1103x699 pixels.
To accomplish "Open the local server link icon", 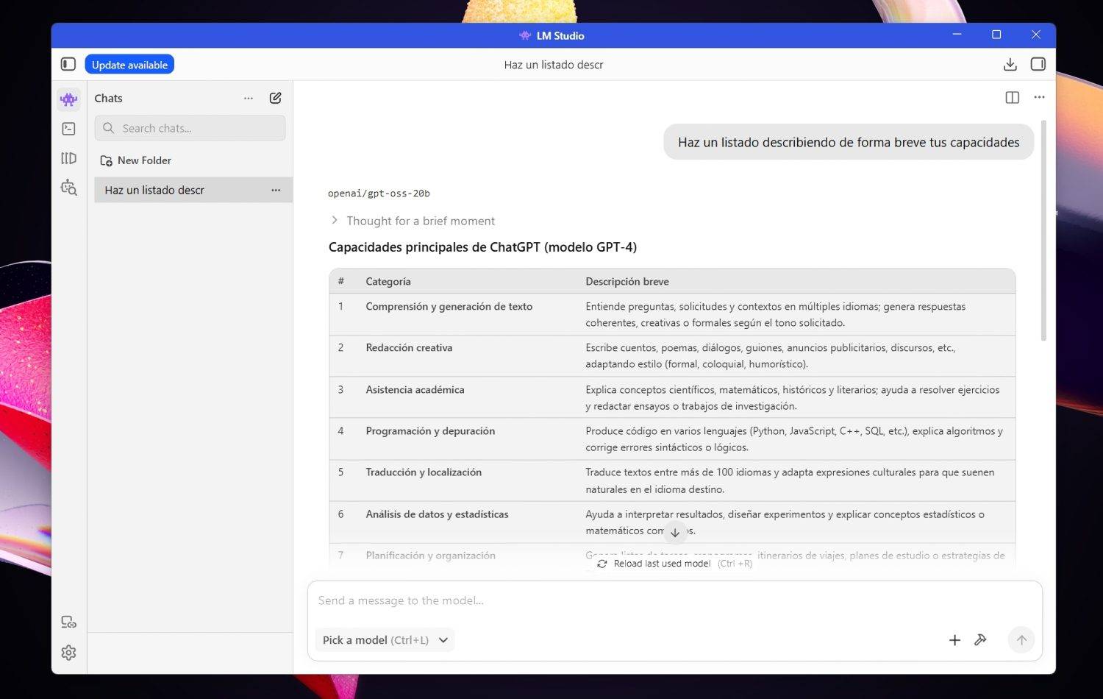I will point(69,622).
